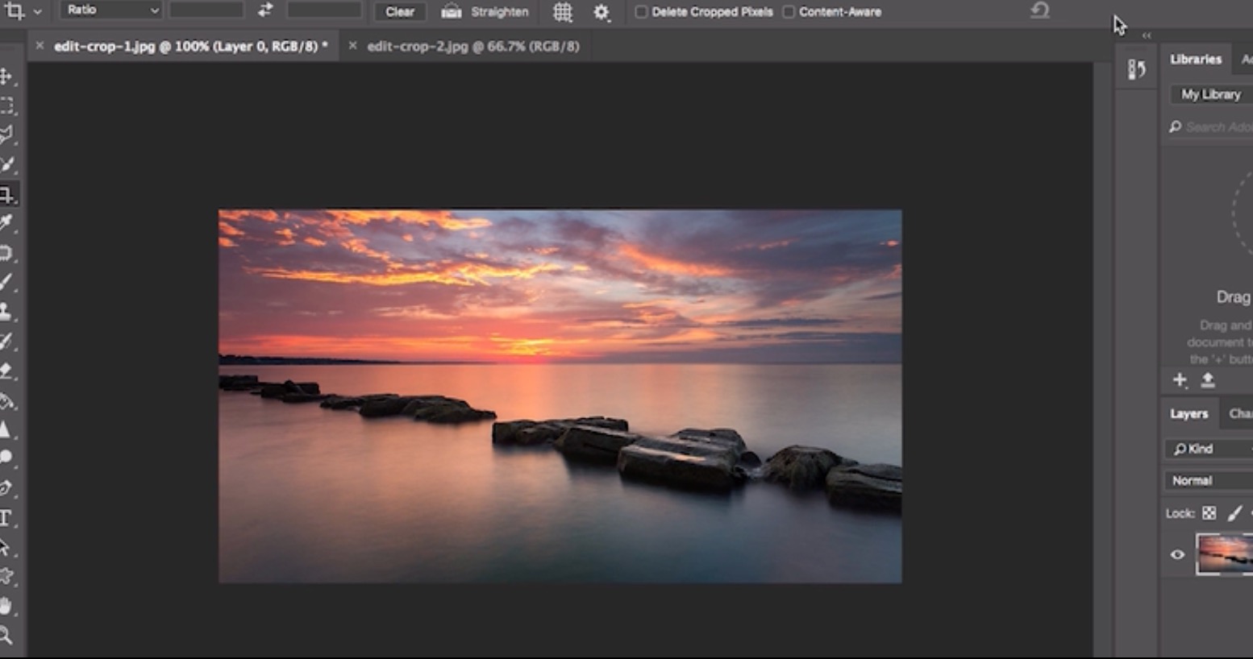Select the Patch healing tool

[6, 252]
